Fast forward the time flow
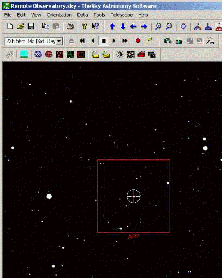222x278 pixels. (124, 41)
